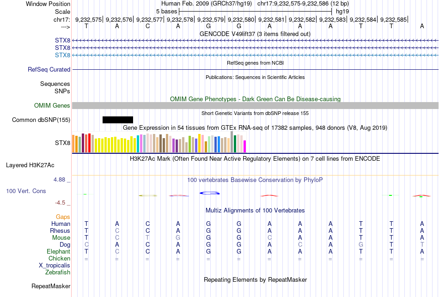Select the Elephant species row label

58,251
